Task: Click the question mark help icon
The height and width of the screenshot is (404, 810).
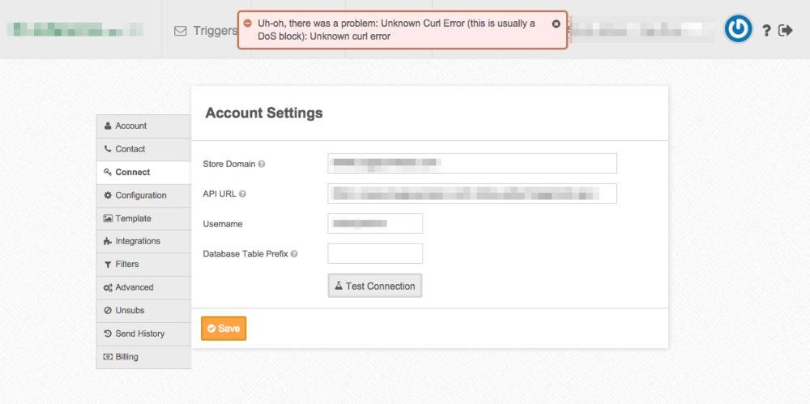Action: [x=766, y=30]
